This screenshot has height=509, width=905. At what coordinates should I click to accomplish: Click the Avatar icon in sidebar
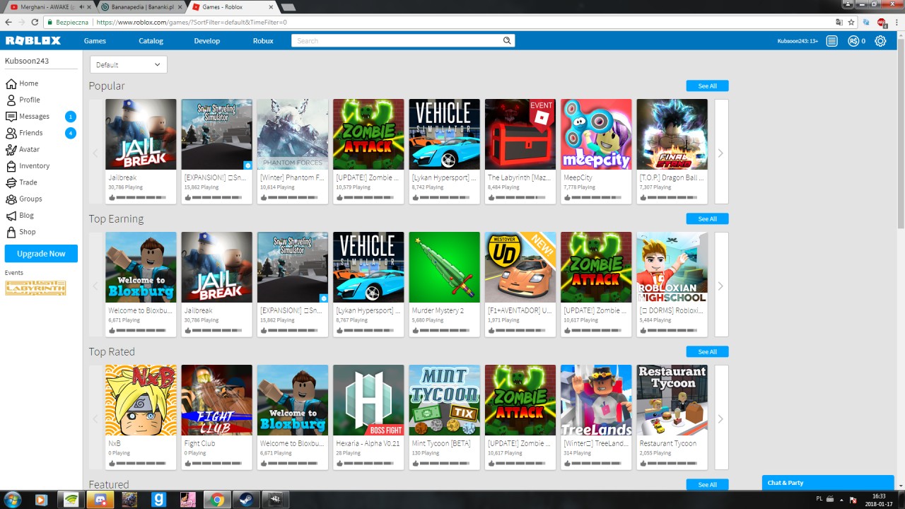tap(11, 149)
